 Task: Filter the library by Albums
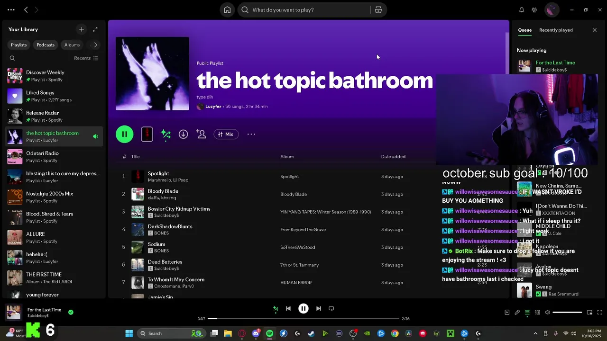72,45
